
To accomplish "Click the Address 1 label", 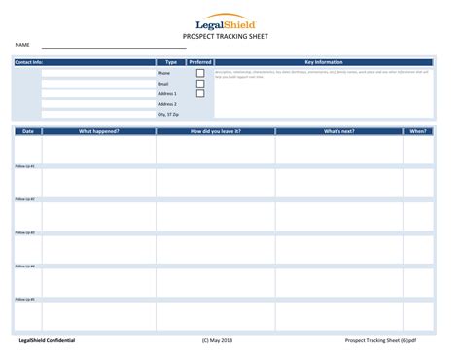I will coord(167,93).
